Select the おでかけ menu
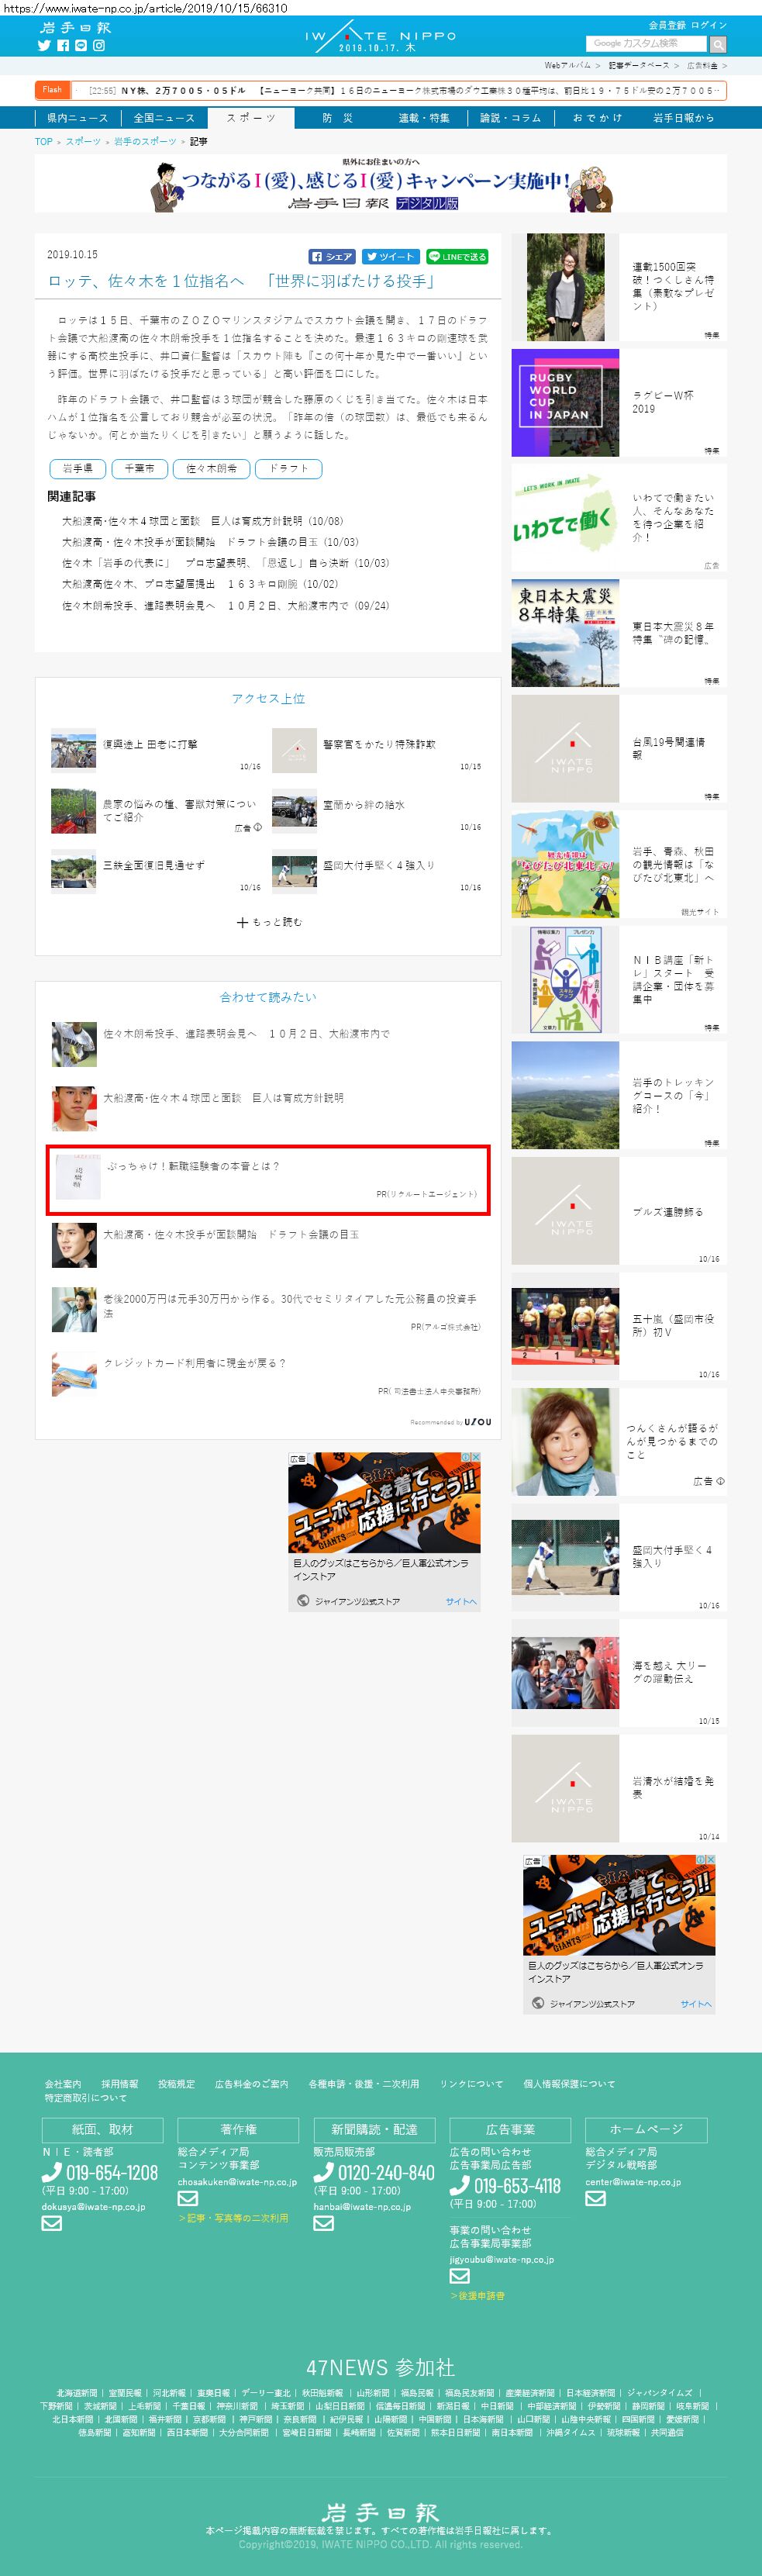This screenshot has height=2576, width=762. pyautogui.click(x=597, y=118)
